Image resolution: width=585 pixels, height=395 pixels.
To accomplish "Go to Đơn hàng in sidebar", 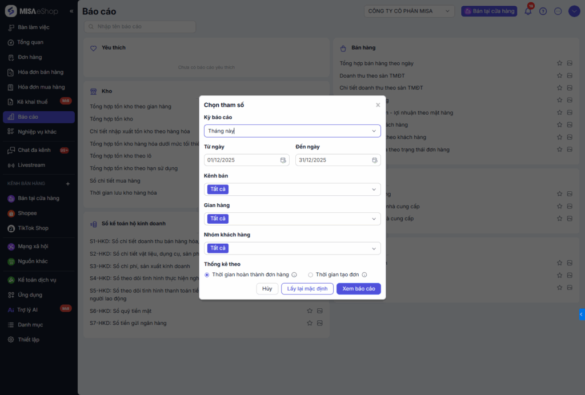I will tap(30, 57).
